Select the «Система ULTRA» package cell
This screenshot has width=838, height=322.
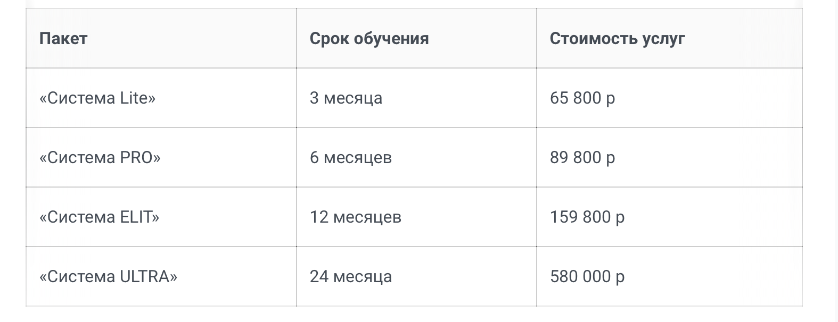tap(108, 277)
